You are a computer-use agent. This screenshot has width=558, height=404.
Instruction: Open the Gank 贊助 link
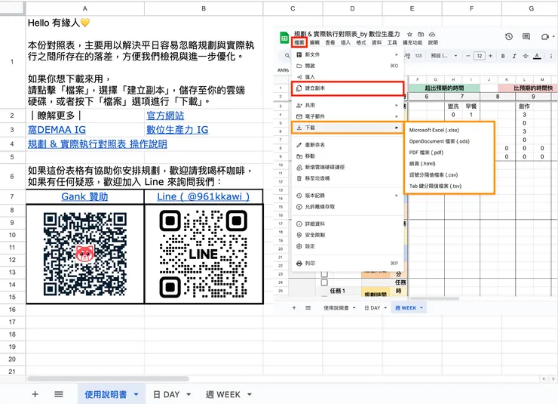click(84, 196)
